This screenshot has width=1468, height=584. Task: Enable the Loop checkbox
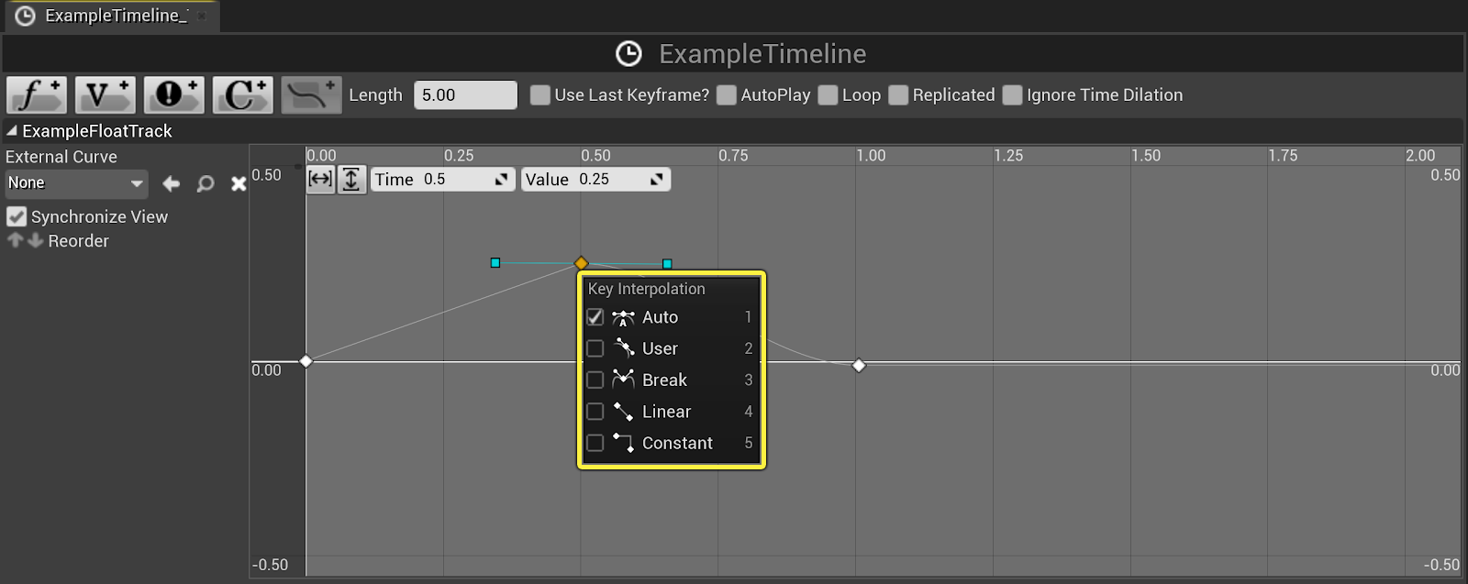point(828,95)
